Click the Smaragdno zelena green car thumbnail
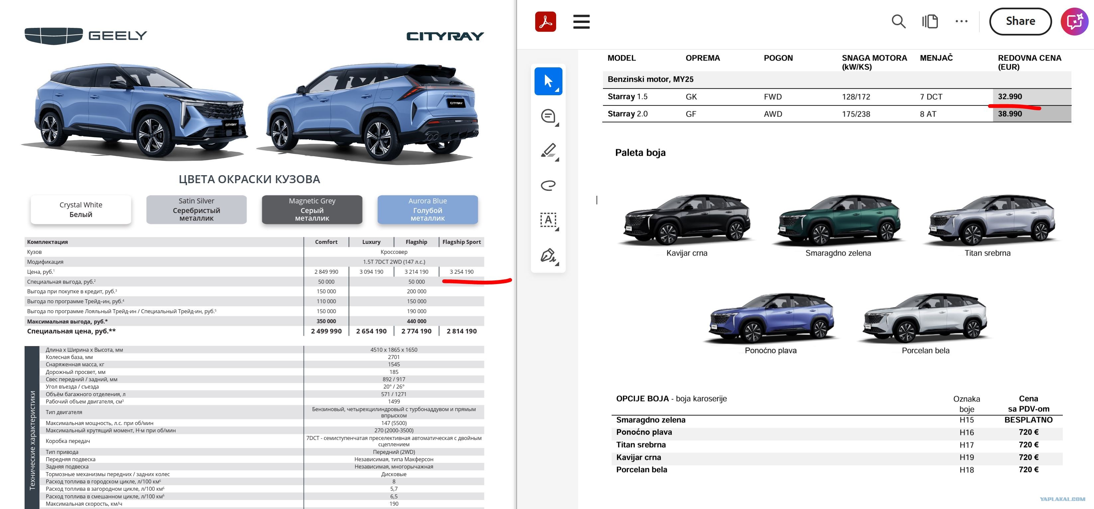1094x509 pixels. click(x=839, y=220)
